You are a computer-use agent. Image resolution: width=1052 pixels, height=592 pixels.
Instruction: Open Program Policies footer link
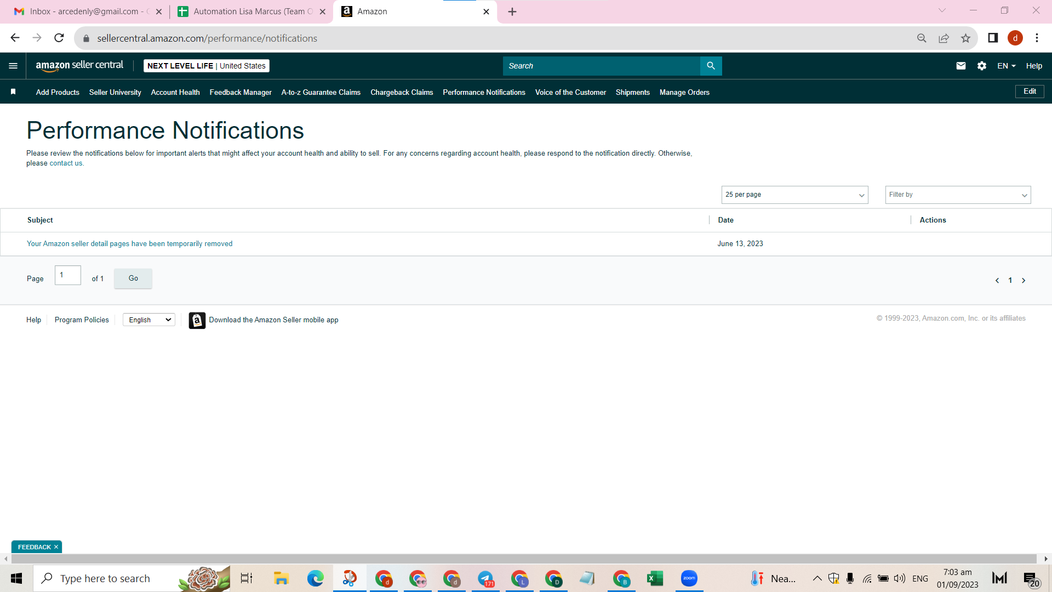tap(82, 320)
